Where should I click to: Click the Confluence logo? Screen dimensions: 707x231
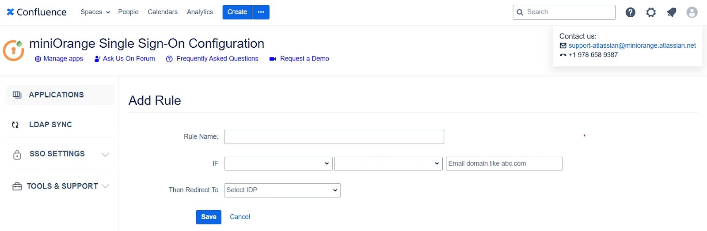(x=37, y=12)
